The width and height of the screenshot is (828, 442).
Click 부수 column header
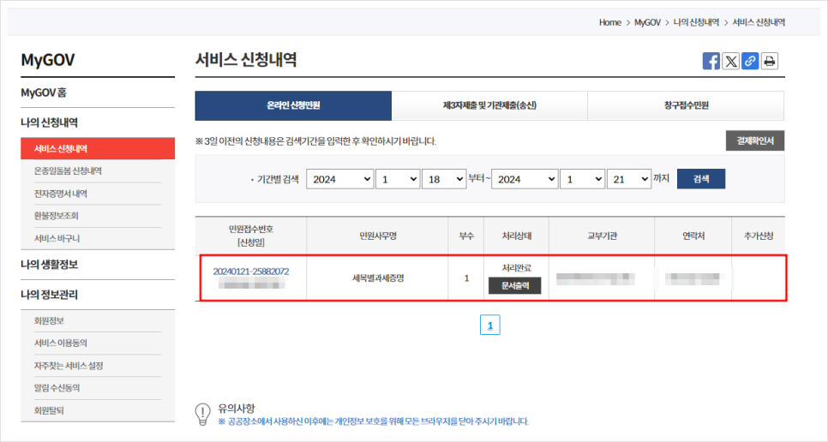(x=466, y=236)
